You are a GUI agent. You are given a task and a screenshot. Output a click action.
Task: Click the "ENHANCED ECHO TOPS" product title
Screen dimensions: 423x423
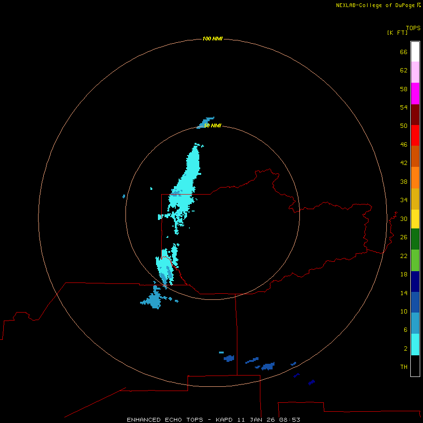(x=164, y=420)
